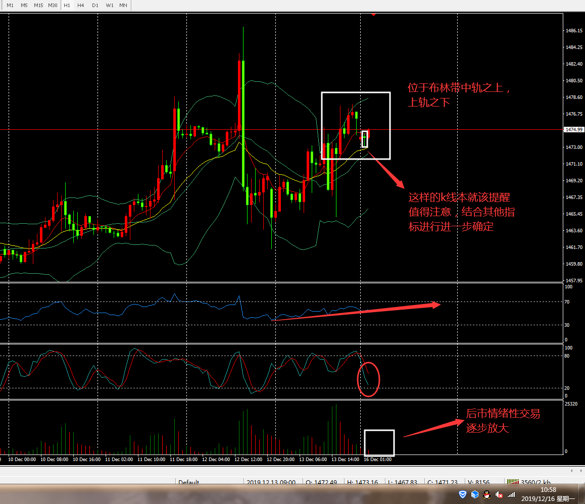The width and height of the screenshot is (585, 504).
Task: Click the muted volume speaker icon
Action: point(499,494)
